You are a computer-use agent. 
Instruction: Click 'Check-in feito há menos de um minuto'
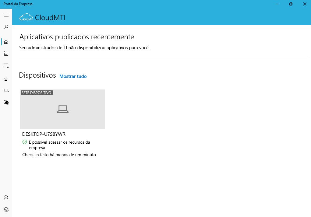(x=59, y=155)
